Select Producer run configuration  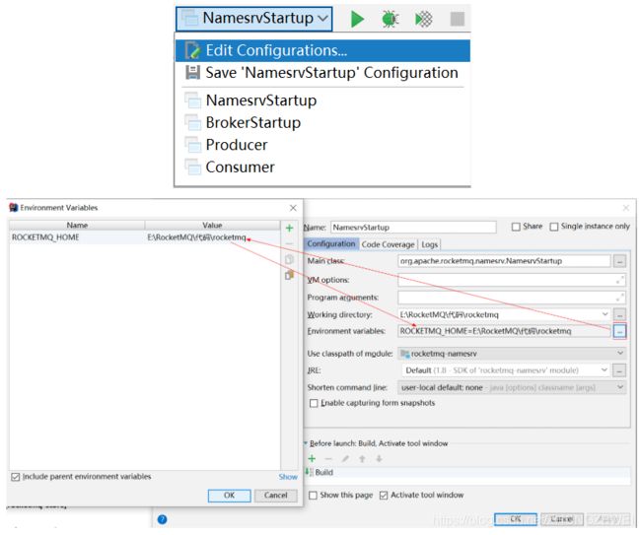coord(322,145)
